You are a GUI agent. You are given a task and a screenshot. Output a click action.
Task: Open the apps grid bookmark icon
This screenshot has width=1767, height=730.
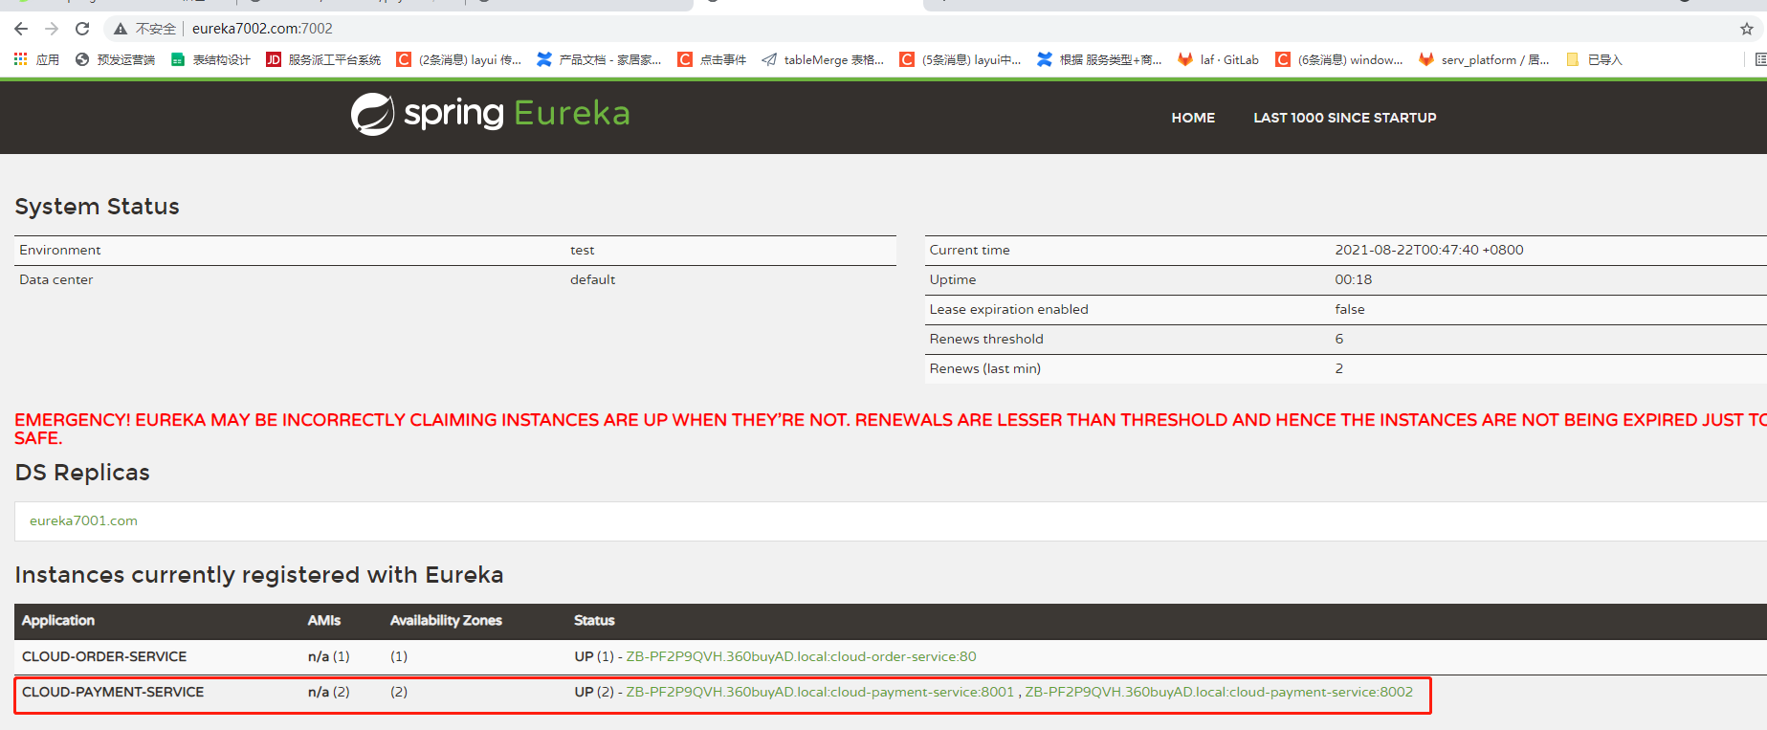point(20,59)
